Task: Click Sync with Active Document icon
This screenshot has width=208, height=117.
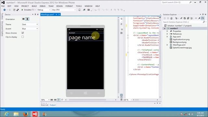Action: [181, 18]
